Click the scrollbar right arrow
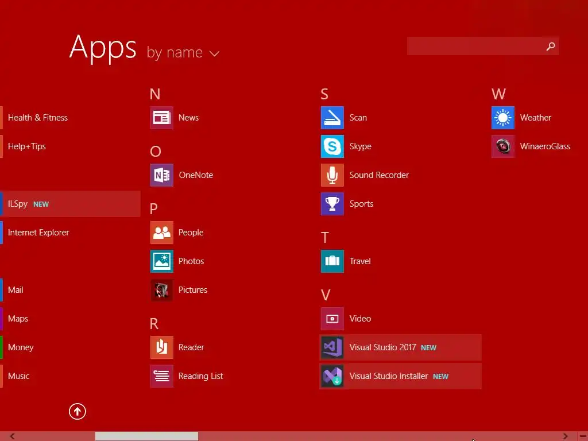Image resolution: width=588 pixels, height=441 pixels. point(565,436)
